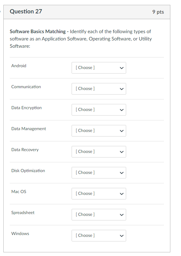Click the chevron beside Windows' Choose box
The image size is (181, 256).
coord(121,235)
